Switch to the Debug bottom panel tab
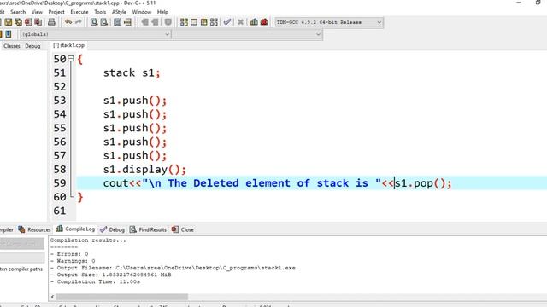Image resolution: width=547 pixels, height=307 pixels. [x=112, y=229]
